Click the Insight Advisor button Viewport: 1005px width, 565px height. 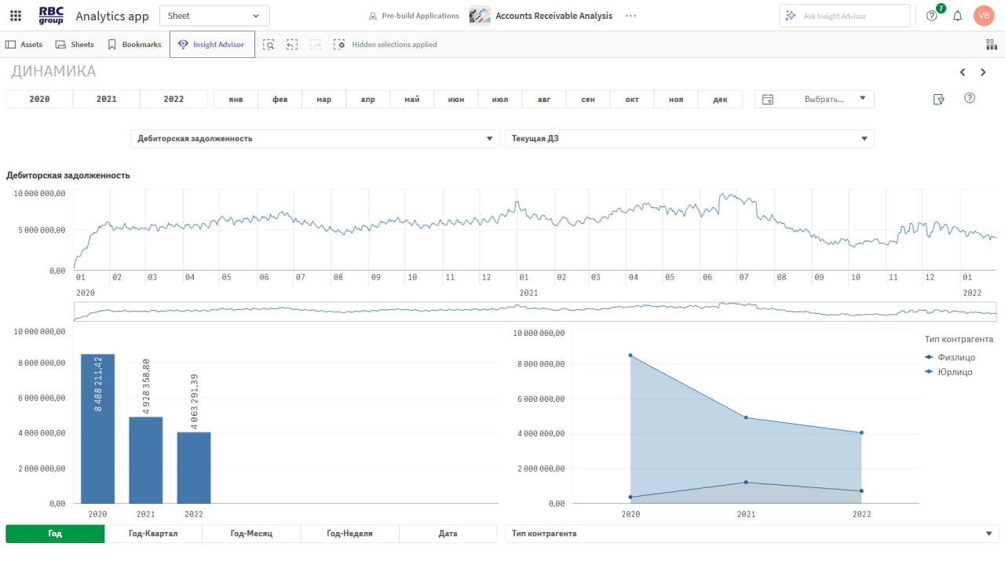[212, 45]
